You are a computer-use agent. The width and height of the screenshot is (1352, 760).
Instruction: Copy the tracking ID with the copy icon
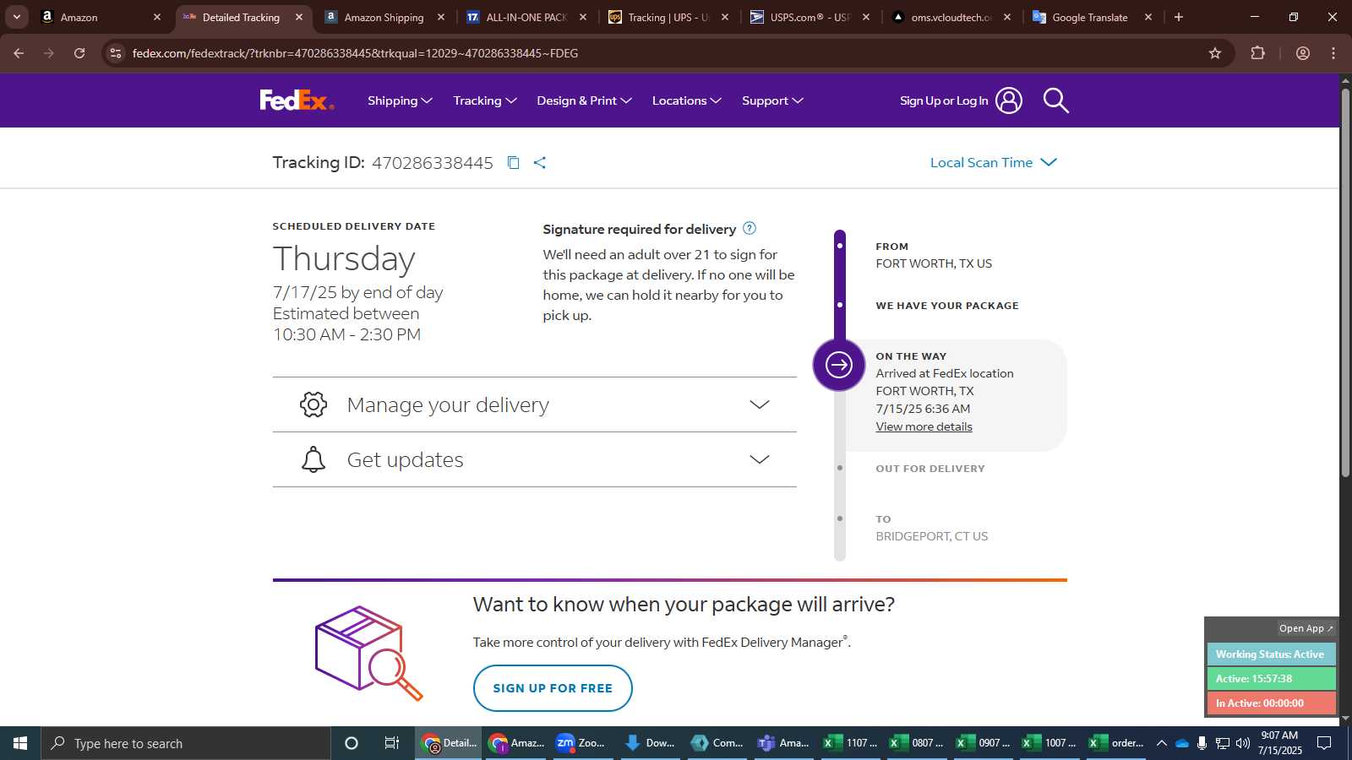(x=513, y=162)
